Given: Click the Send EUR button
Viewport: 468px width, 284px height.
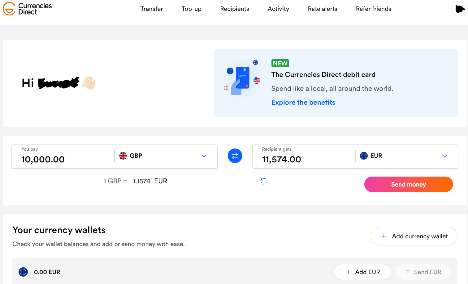Looking at the screenshot, I should [423, 272].
